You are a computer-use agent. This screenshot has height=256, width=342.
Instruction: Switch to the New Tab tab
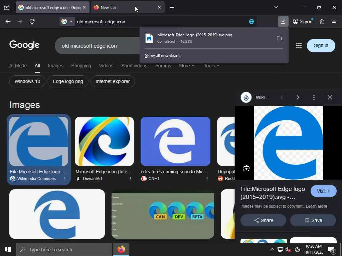click(128, 7)
